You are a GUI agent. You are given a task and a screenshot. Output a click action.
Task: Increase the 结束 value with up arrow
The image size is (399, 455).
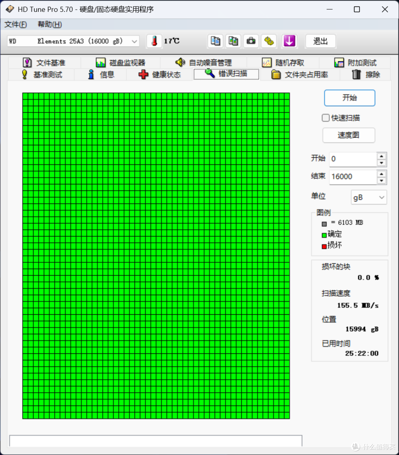click(382, 173)
